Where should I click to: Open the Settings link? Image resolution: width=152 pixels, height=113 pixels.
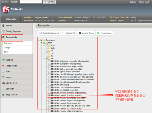point(133,2)
